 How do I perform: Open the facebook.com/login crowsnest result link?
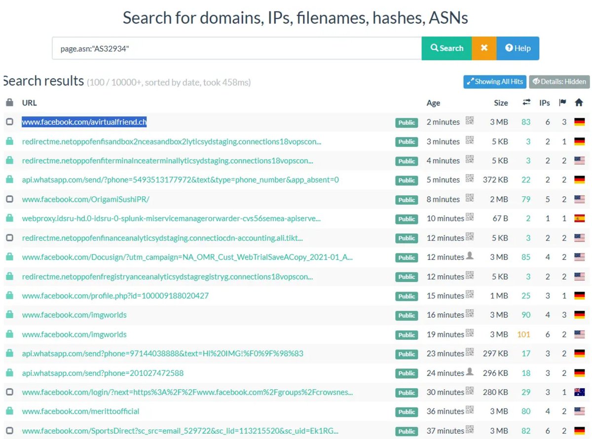tap(187, 393)
